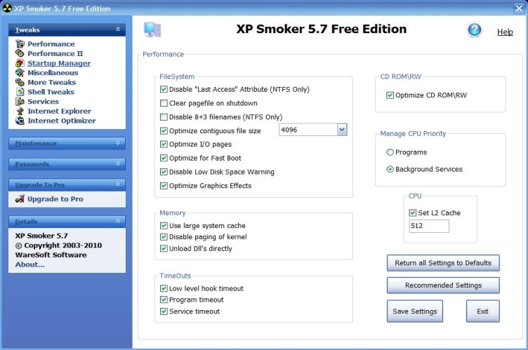
Task: Go to Miscellaneous tweaks
Action: 53,73
